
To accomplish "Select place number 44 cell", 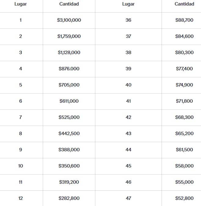I will click(128, 150).
